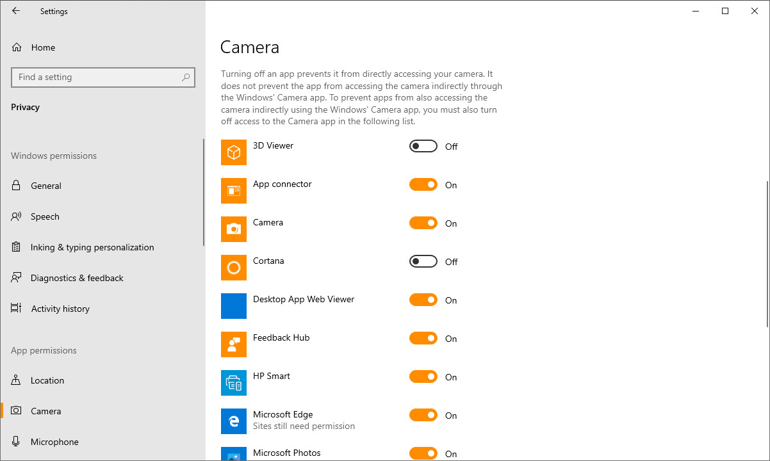Toggle Microsoft Photos camera access

coord(423,454)
